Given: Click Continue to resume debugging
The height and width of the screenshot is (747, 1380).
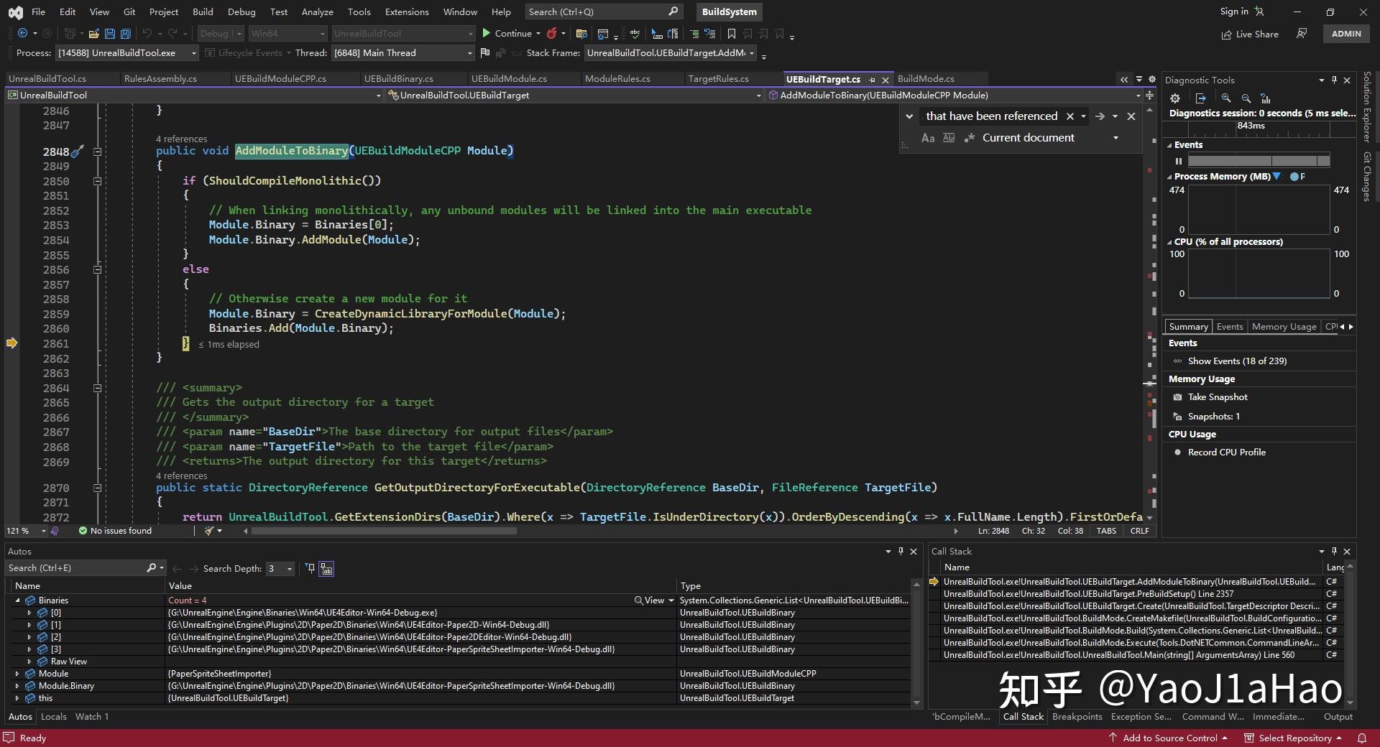Looking at the screenshot, I should [510, 33].
